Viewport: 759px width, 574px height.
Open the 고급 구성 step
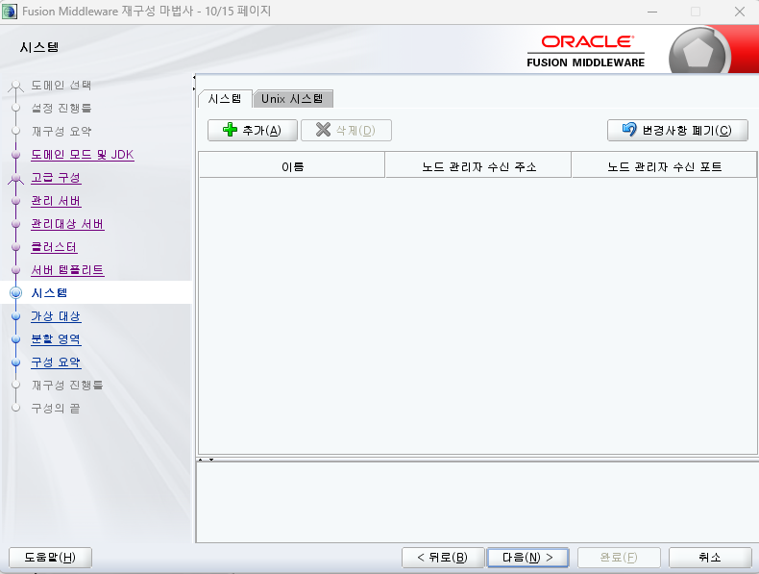(x=56, y=178)
